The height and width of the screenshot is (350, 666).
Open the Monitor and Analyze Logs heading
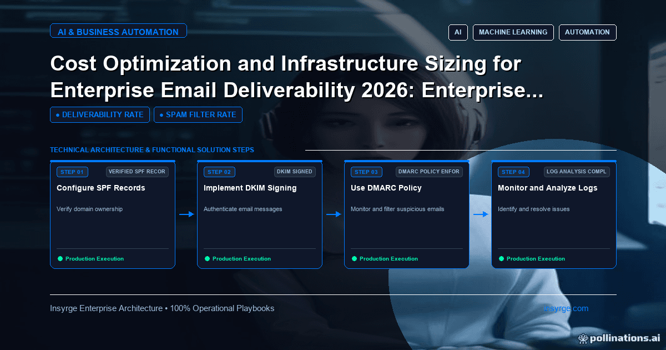pos(548,188)
